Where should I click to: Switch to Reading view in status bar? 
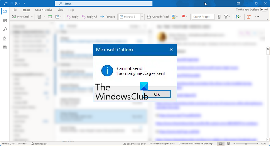click(x=228, y=144)
